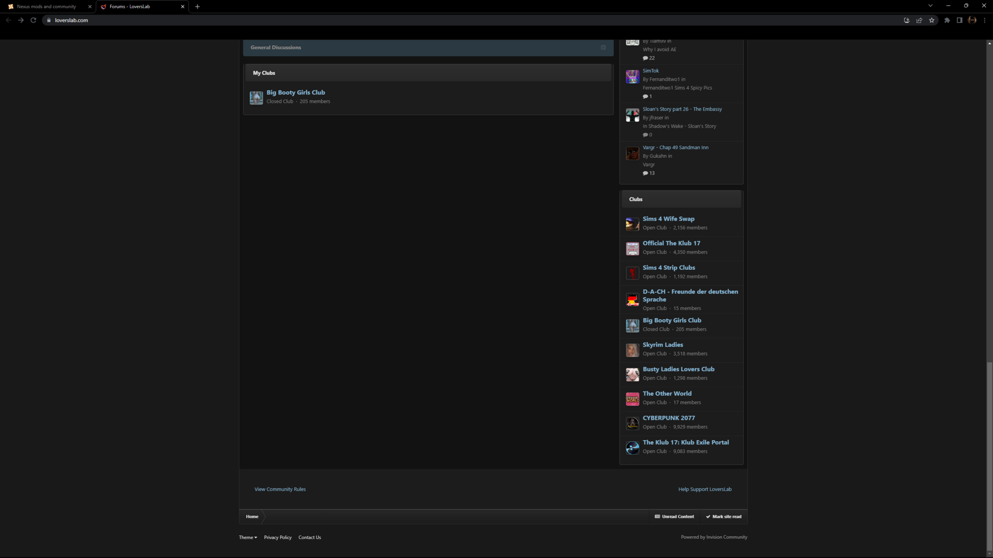Click the page vertical scrollbar thumb
The height and width of the screenshot is (558, 993).
(989, 457)
